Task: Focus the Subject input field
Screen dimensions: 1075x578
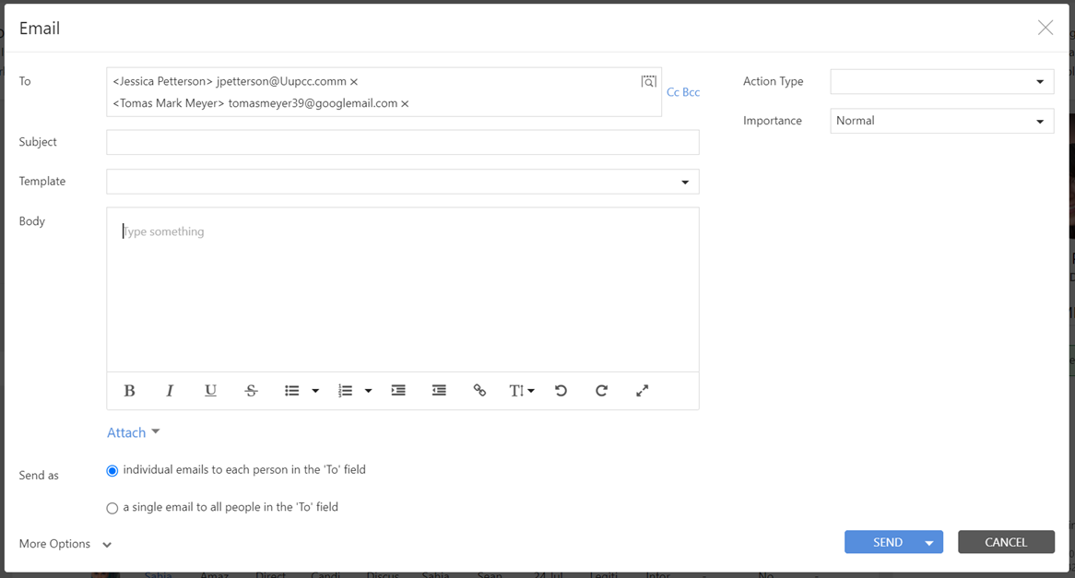Action: pos(403,143)
